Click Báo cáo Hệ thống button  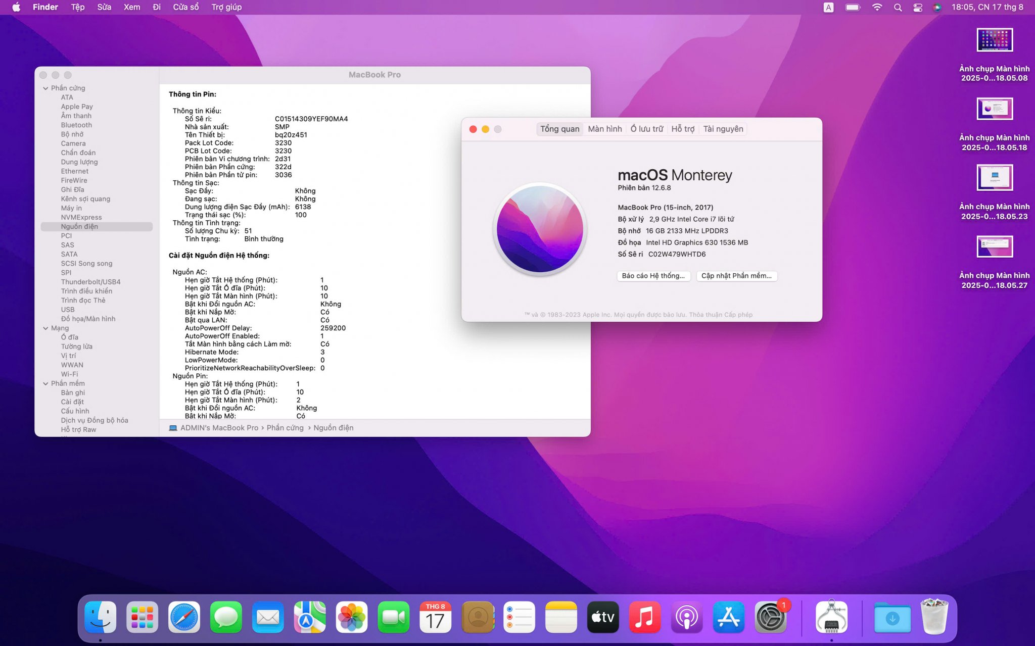(653, 276)
